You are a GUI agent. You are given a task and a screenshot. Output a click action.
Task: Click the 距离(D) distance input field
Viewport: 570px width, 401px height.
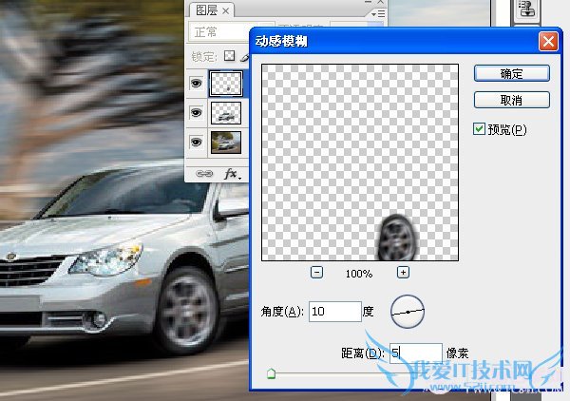pos(416,353)
